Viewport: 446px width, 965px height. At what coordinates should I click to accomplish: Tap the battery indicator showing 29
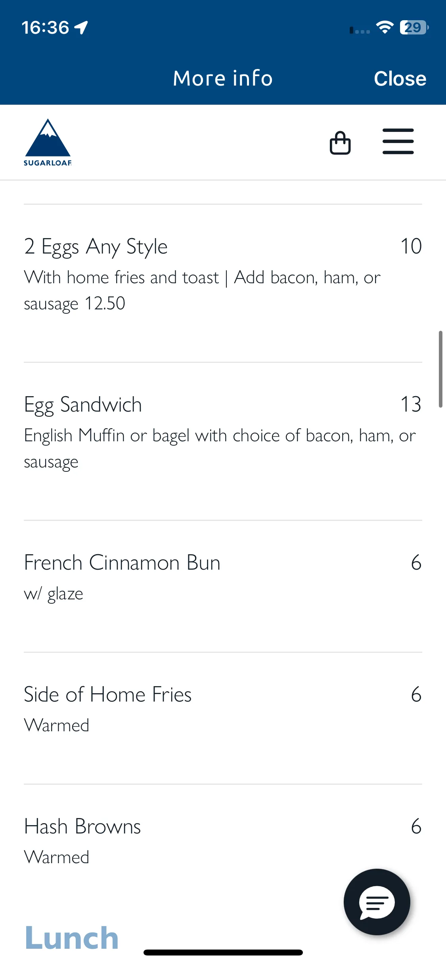(414, 27)
